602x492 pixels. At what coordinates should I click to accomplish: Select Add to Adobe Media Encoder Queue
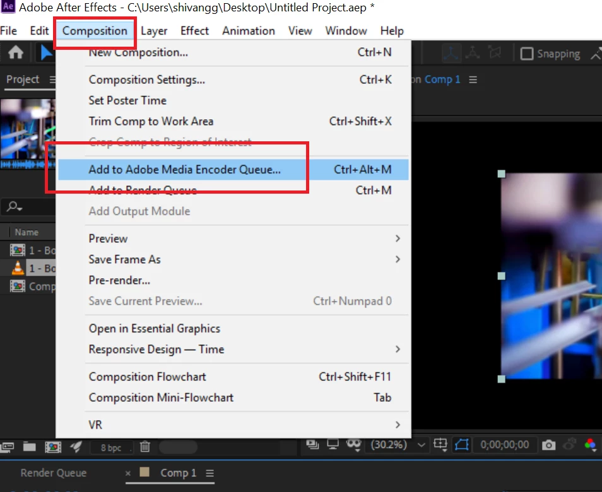pos(233,170)
